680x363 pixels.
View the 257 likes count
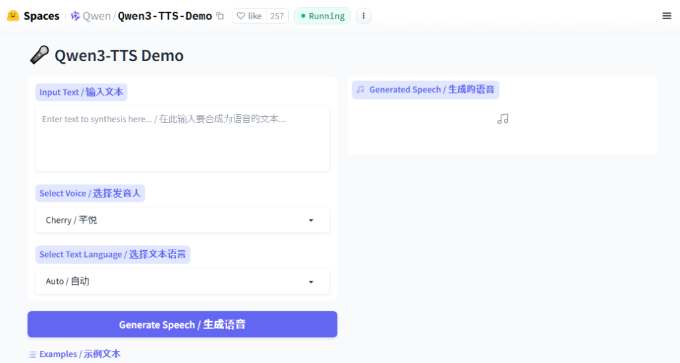tap(277, 16)
